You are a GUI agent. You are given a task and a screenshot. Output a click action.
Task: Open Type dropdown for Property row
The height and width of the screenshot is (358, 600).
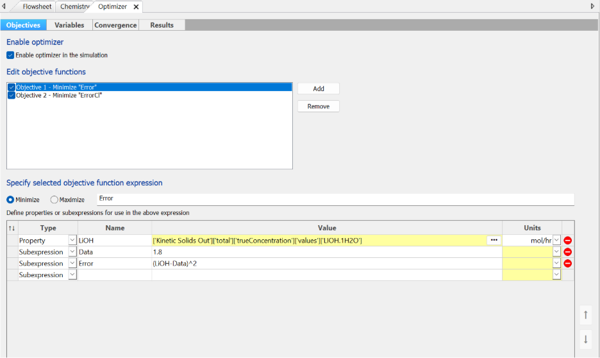(72, 240)
